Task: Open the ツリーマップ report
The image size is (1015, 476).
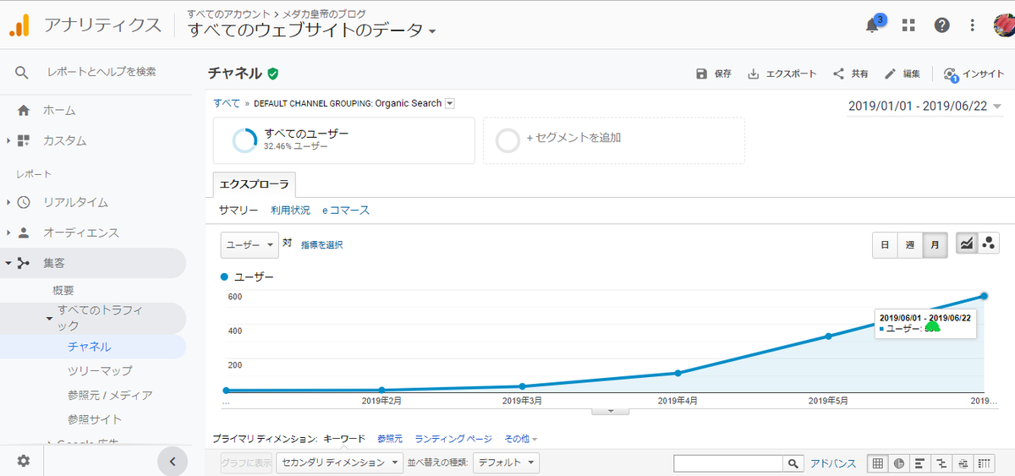Action: click(x=100, y=370)
